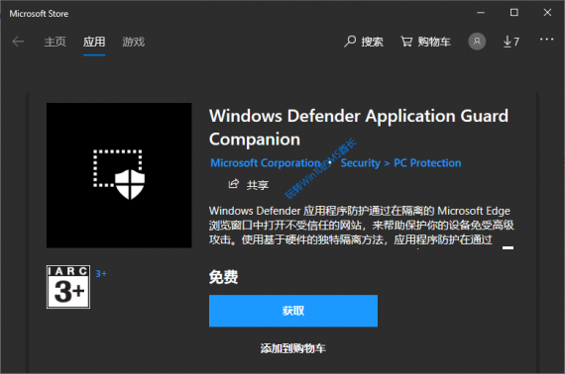Select the 应用 tab
Image resolution: width=565 pixels, height=374 pixels.
(94, 42)
